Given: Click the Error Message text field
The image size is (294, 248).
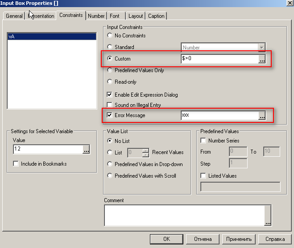Looking at the screenshot, I should coord(220,115).
